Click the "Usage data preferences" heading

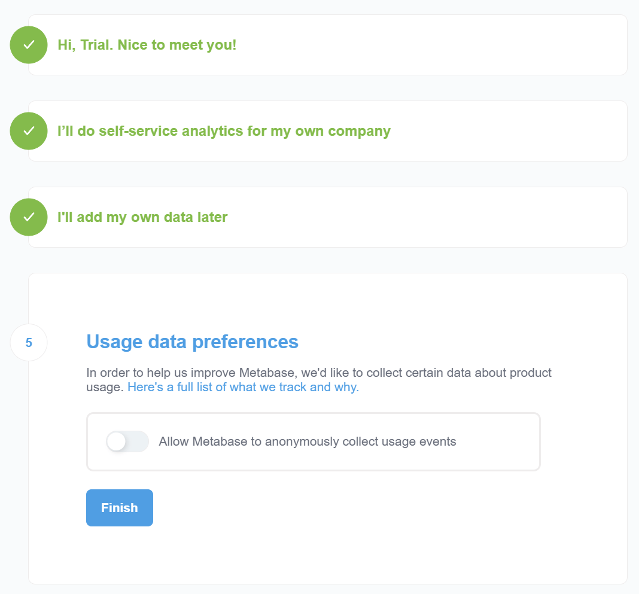[192, 342]
